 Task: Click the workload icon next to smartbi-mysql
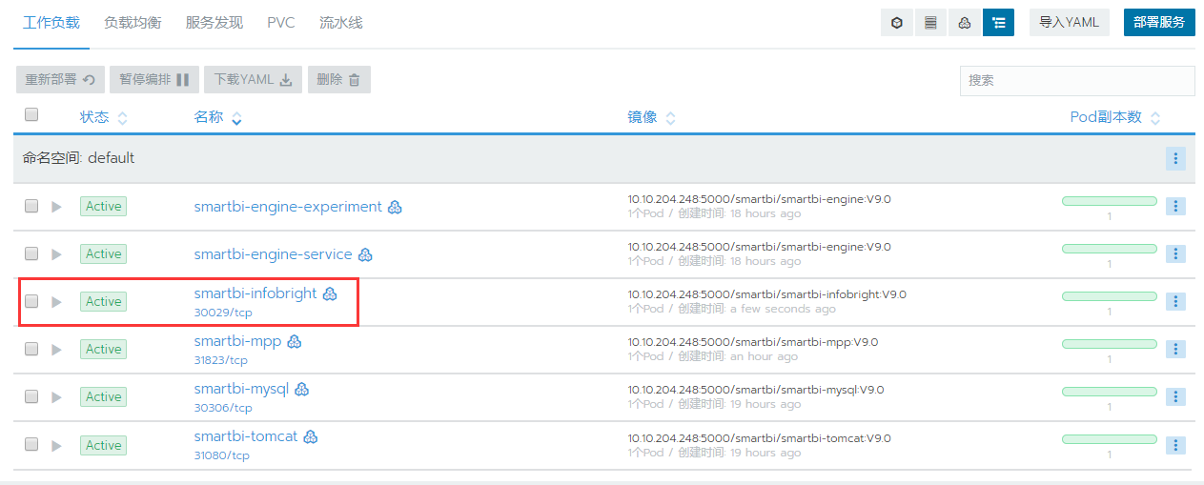301,389
